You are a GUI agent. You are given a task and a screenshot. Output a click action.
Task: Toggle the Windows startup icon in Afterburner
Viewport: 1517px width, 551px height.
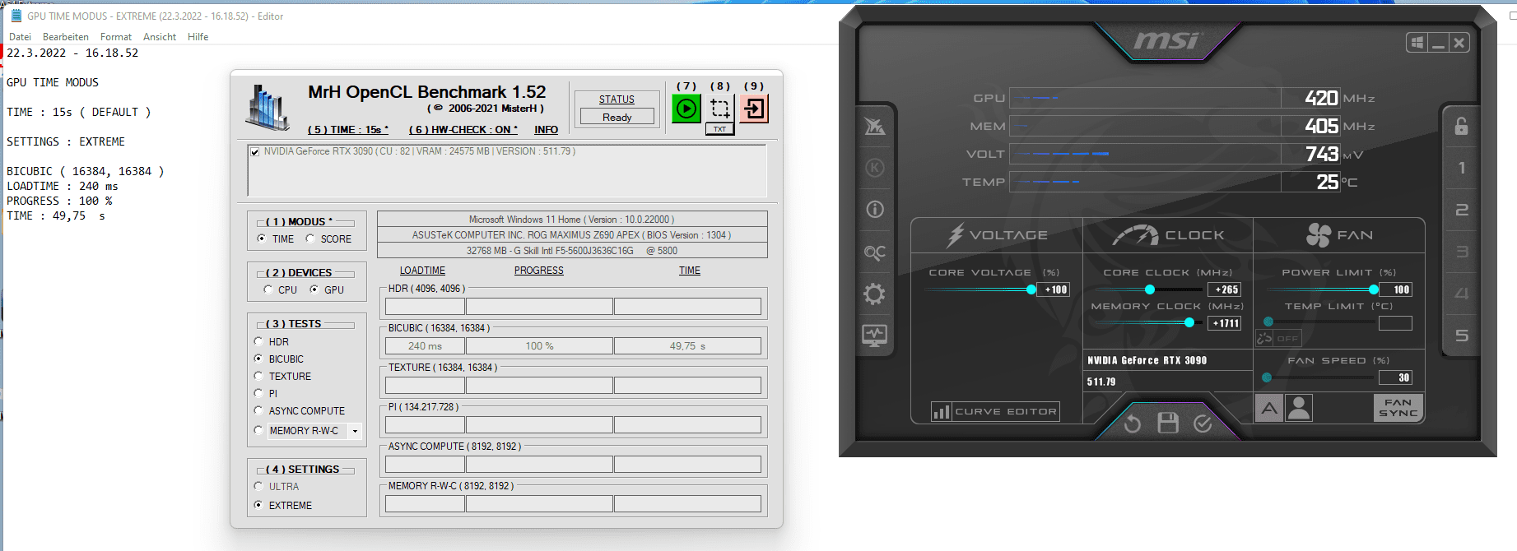click(1417, 43)
